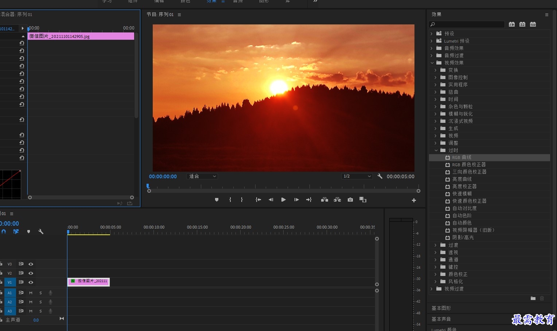Click the Mark Out bracket icon
This screenshot has width=557, height=331.
coord(242,200)
